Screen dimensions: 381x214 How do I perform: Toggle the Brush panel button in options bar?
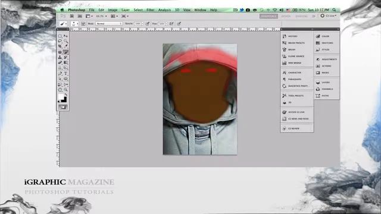[83, 24]
